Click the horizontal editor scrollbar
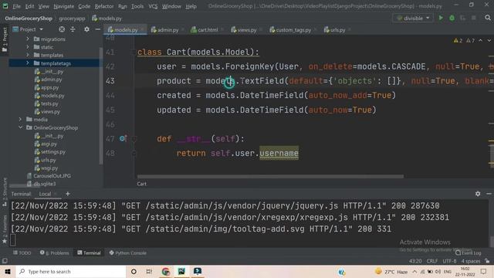Screen dimensions: 494x278 (x=270, y=177)
